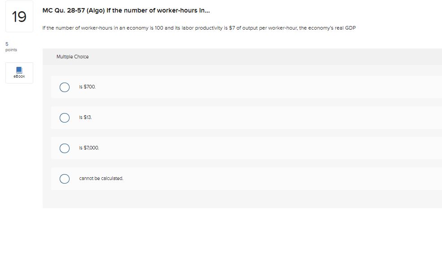Mark 'cannot be calculated' as your answer
Screen dimensions: 442x272
pos(65,179)
